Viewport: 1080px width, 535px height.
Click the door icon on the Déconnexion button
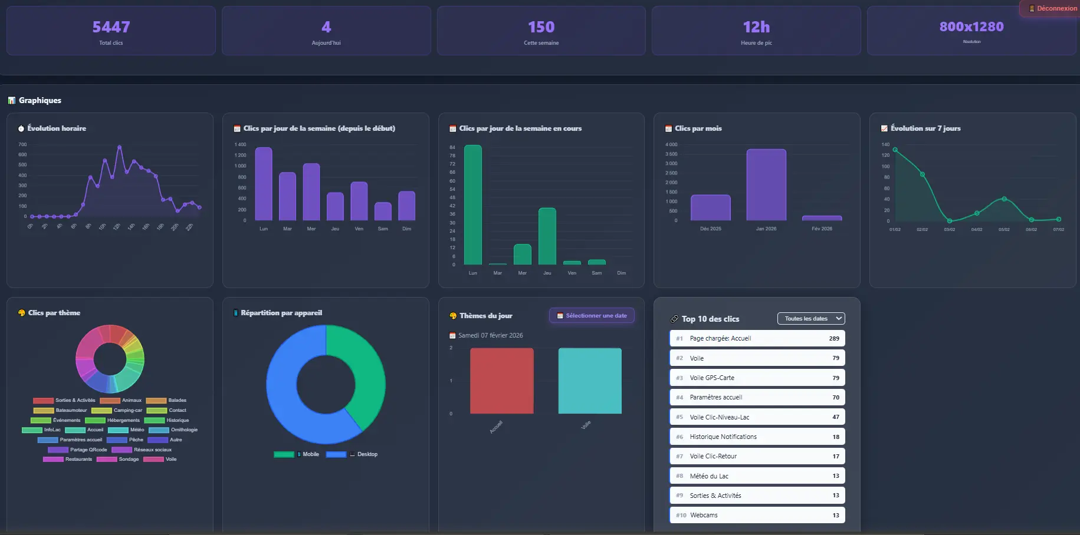[1032, 8]
